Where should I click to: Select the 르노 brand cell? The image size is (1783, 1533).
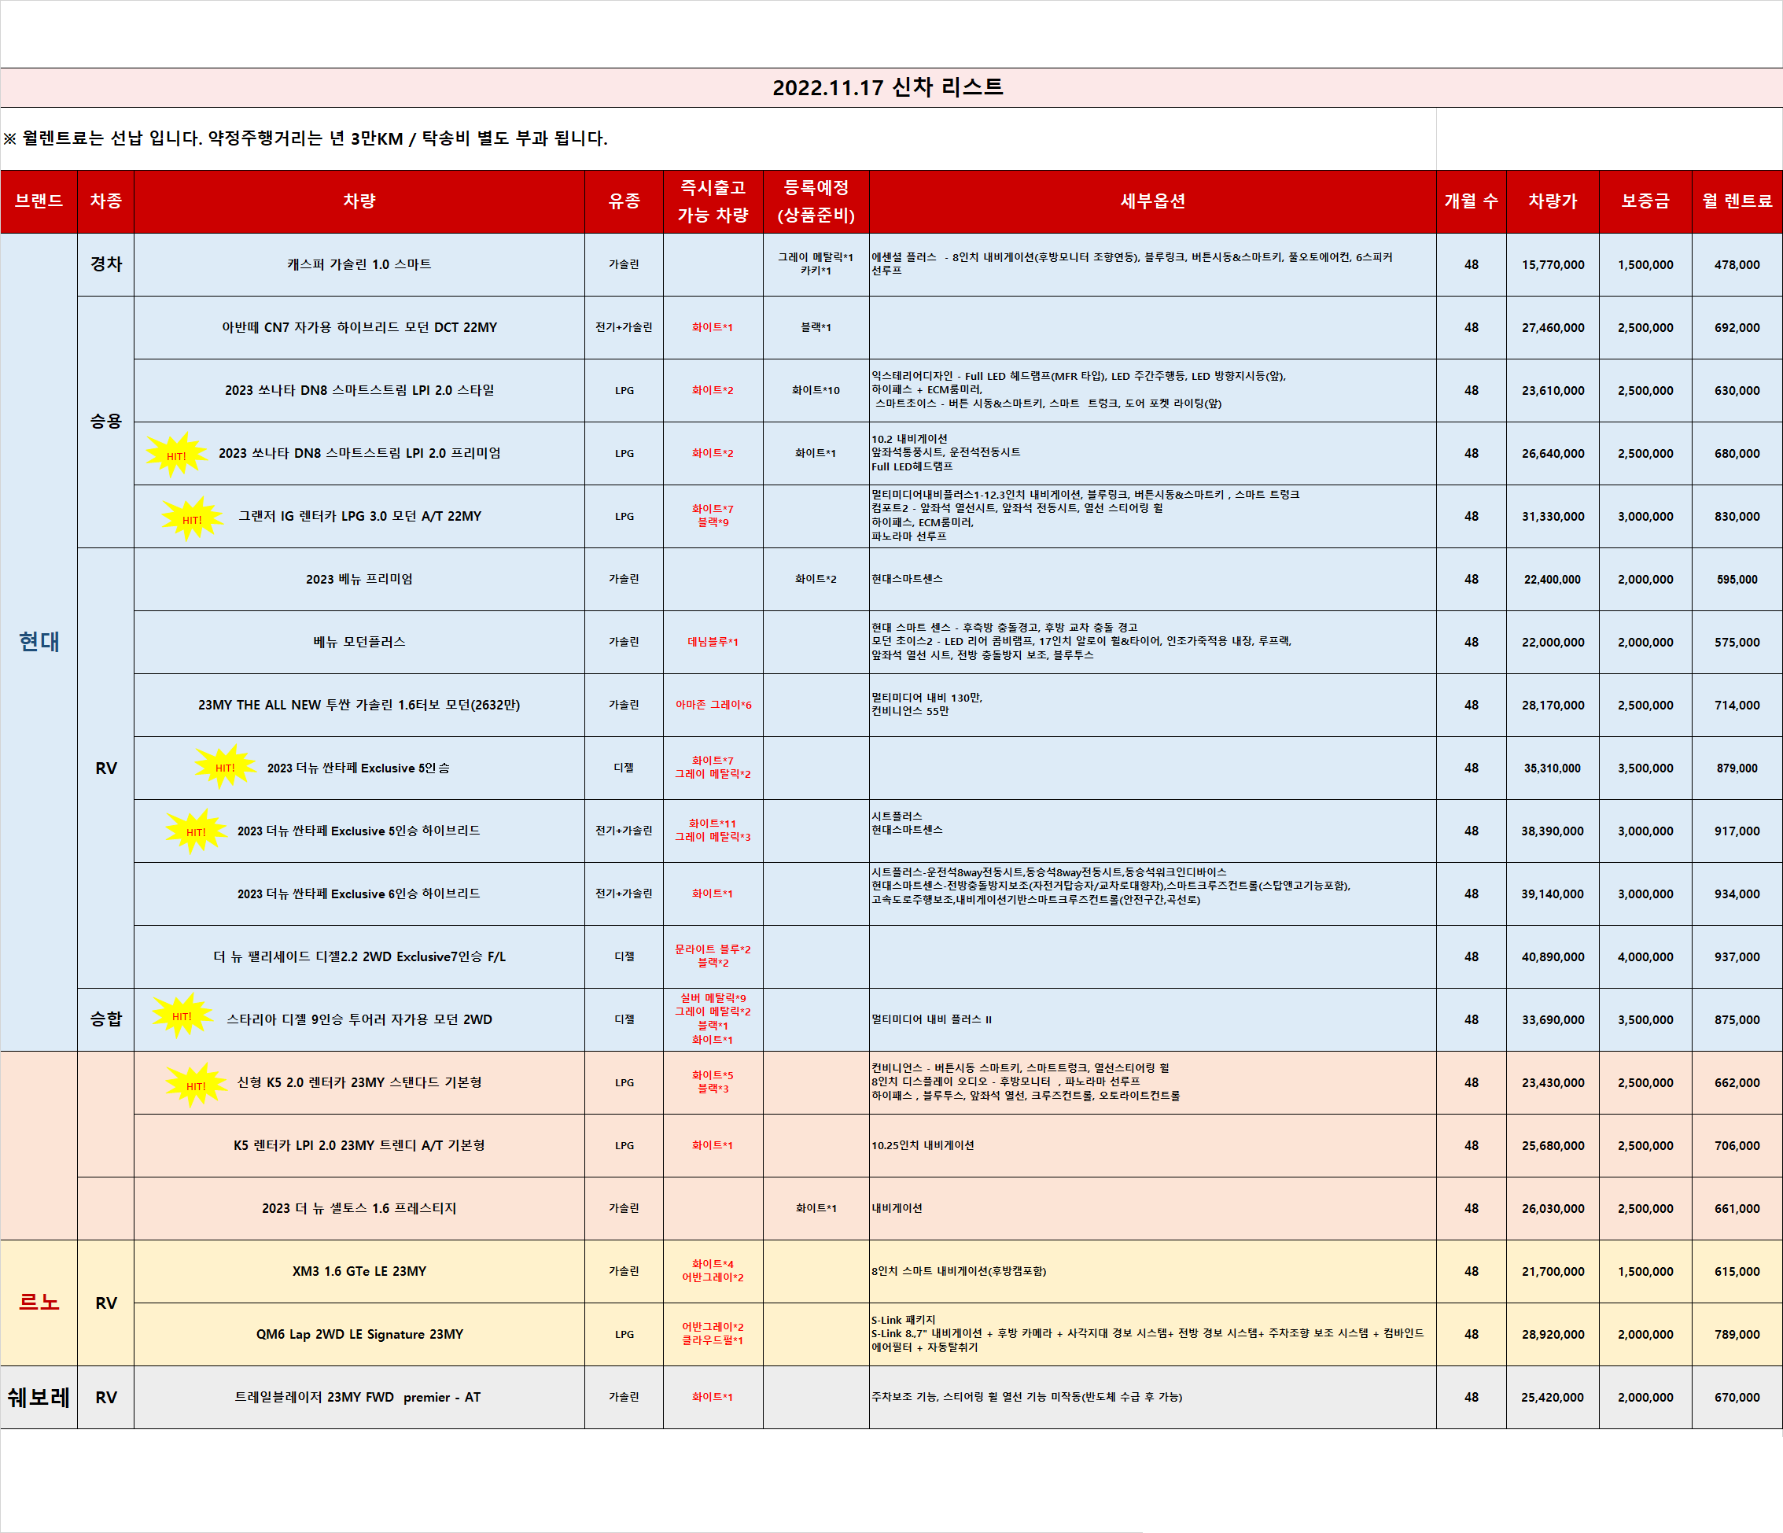pos(39,1303)
